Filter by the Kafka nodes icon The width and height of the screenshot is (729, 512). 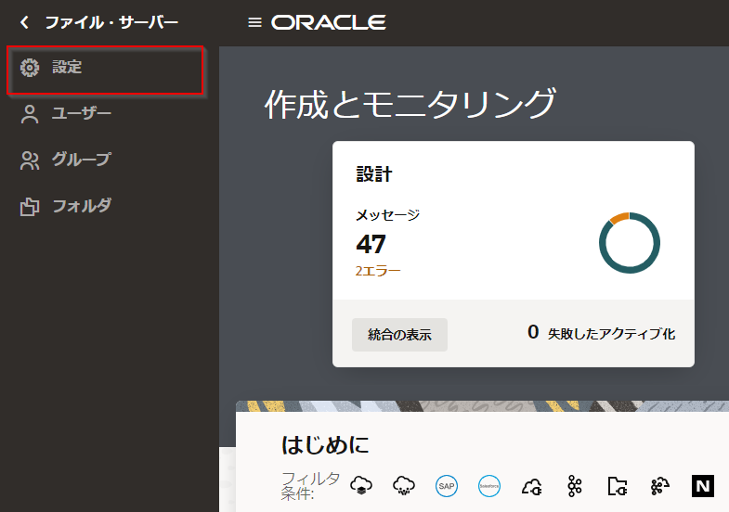[575, 485]
